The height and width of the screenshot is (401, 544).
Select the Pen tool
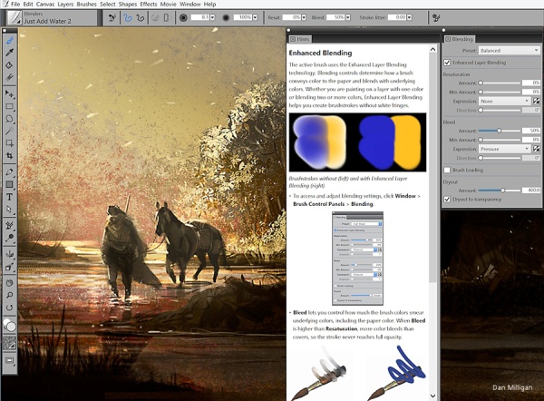9,171
